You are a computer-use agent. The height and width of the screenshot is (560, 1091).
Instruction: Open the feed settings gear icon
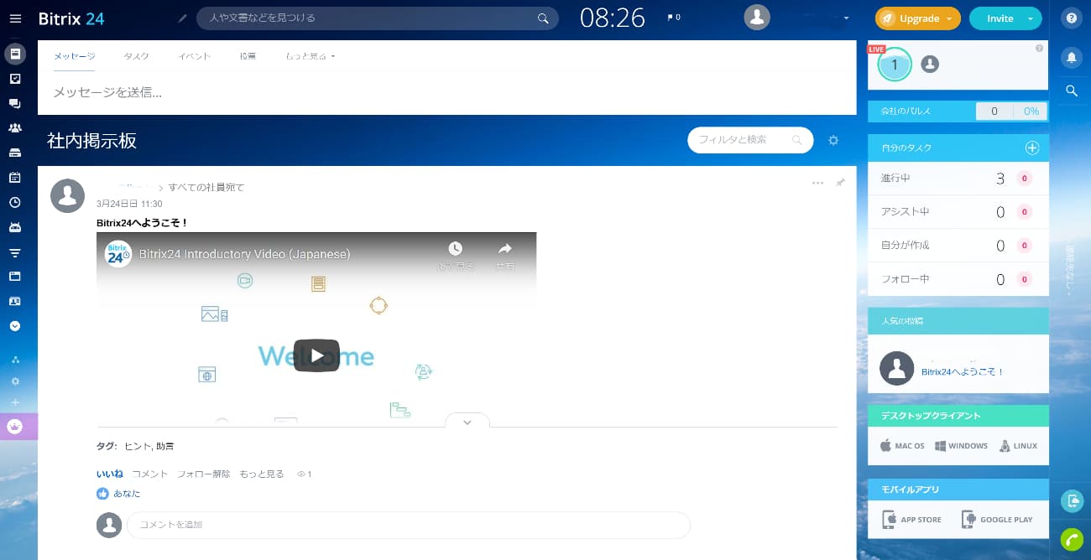click(833, 140)
